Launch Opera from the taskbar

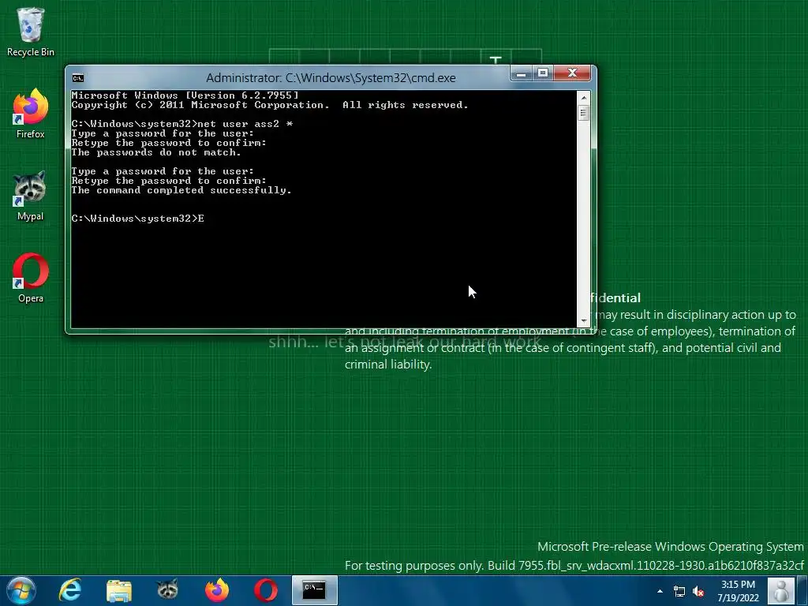[266, 590]
